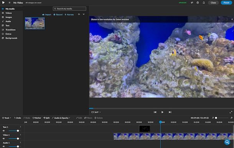Mute the Video 1 track
234x148 pixels.
[x=4, y=139]
